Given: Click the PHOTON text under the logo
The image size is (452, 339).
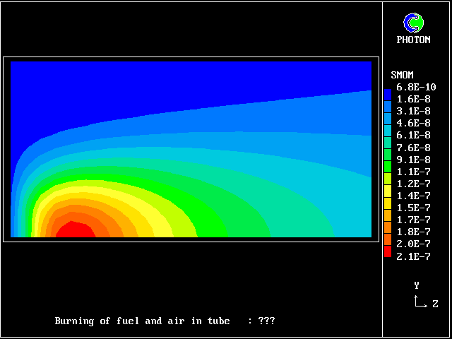Looking at the screenshot, I should (413, 40).
